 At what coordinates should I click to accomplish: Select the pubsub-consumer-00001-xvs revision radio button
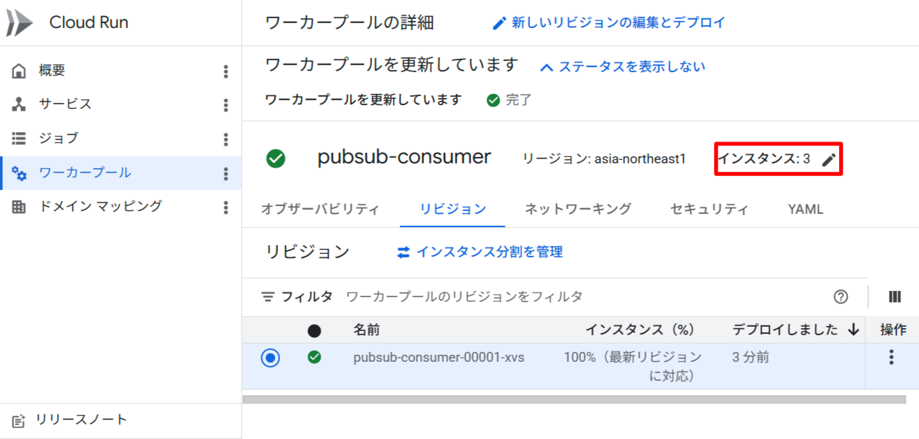point(270,358)
